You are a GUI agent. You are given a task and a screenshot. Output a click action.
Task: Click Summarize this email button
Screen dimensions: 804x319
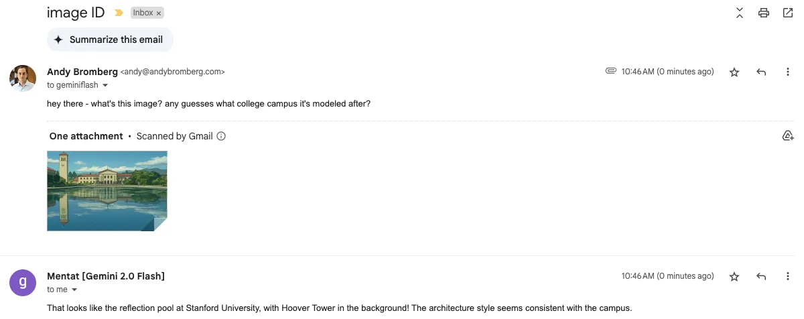[x=110, y=40]
